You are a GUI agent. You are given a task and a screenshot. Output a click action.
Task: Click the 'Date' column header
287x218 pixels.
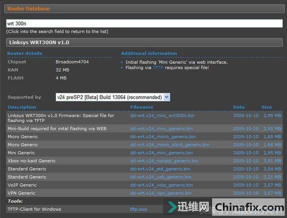pyautogui.click(x=239, y=107)
